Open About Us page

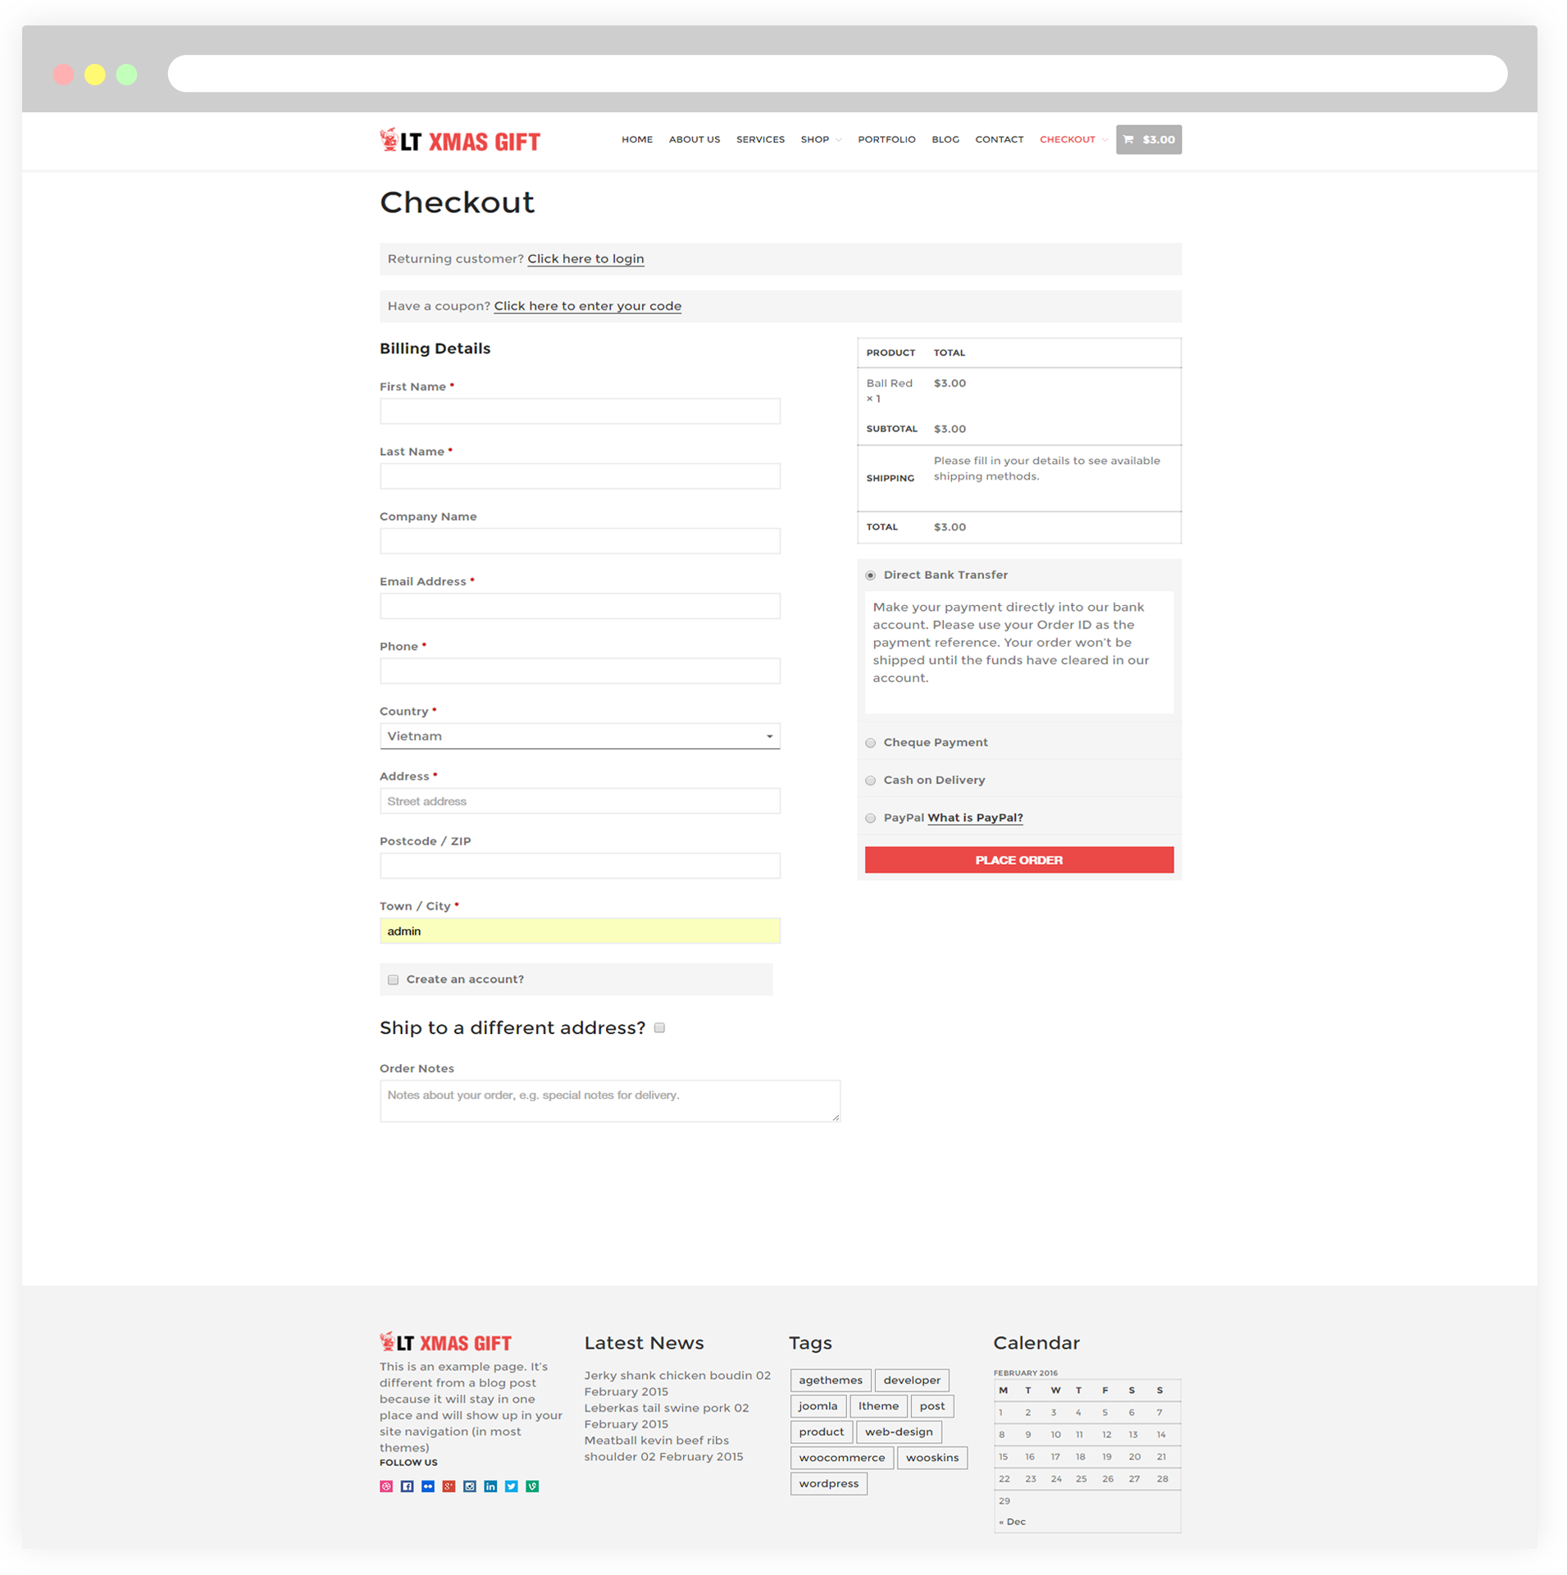tap(695, 139)
